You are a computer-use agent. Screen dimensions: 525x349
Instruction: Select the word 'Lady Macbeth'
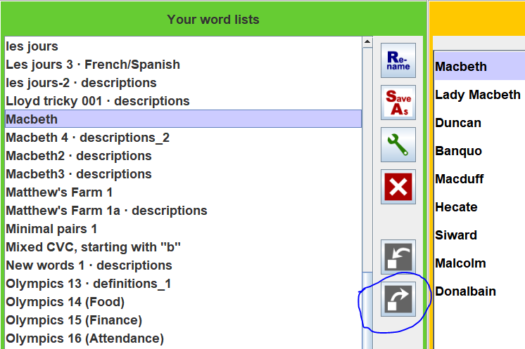point(480,95)
